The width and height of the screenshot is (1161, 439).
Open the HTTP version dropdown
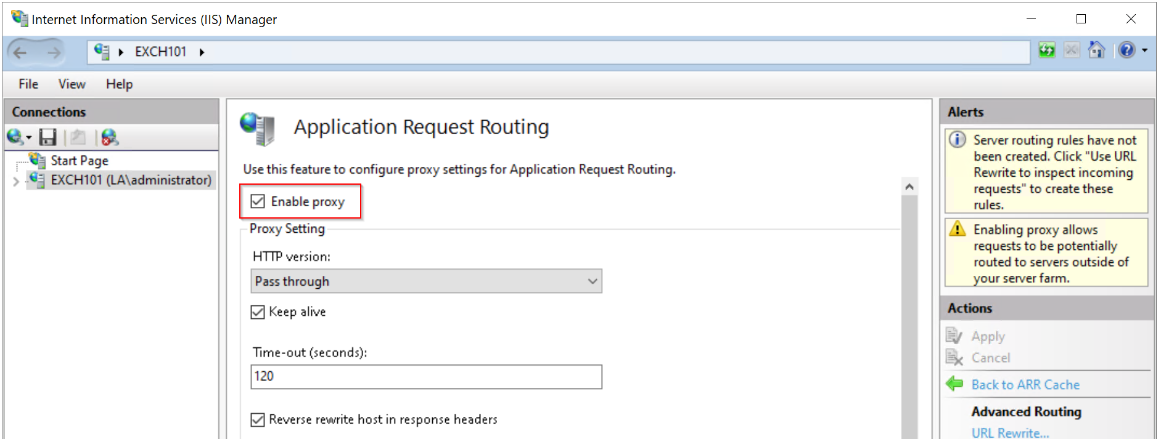[x=426, y=281]
